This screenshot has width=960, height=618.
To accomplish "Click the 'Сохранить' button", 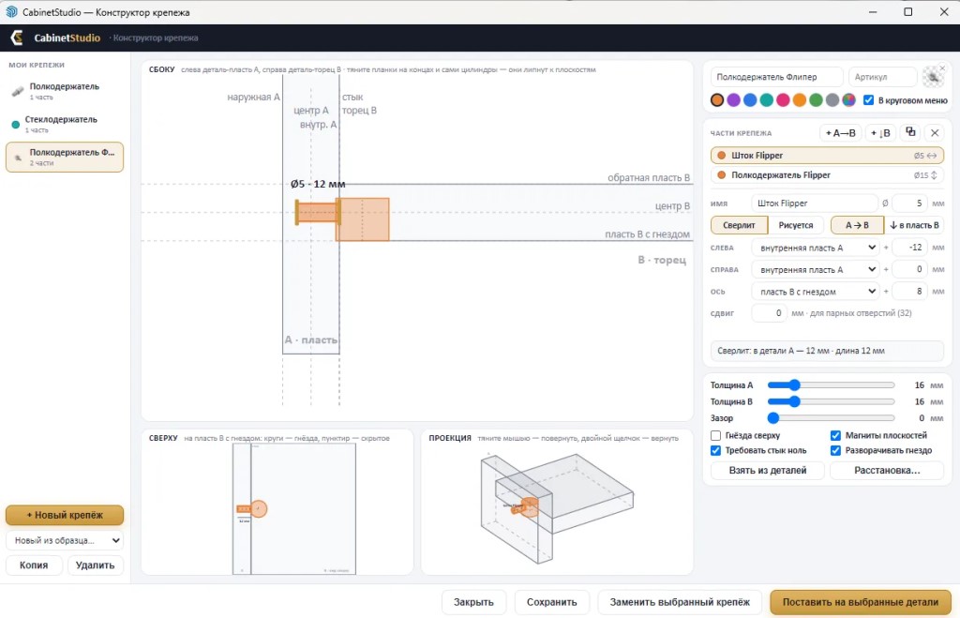I will pos(551,602).
